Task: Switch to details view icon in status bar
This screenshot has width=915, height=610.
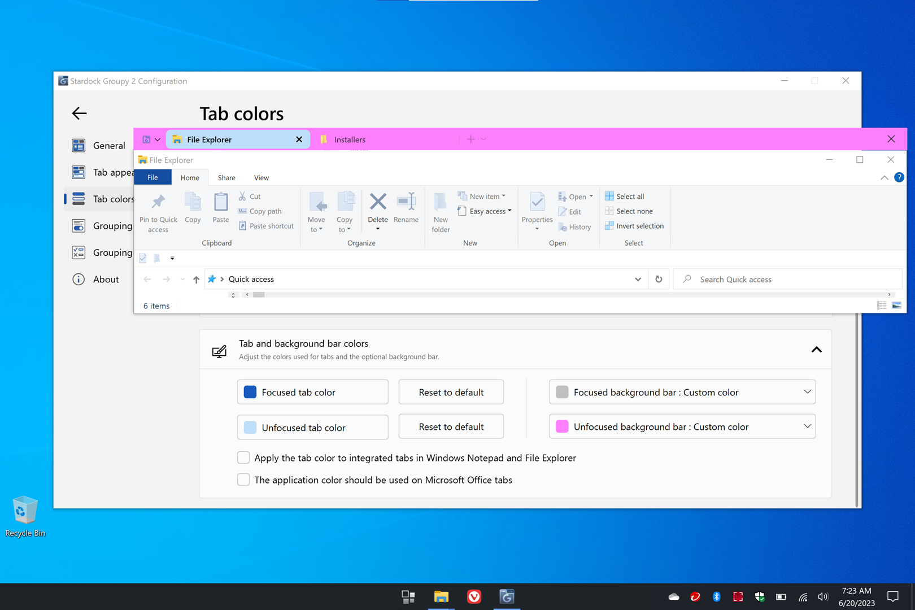Action: pyautogui.click(x=882, y=306)
